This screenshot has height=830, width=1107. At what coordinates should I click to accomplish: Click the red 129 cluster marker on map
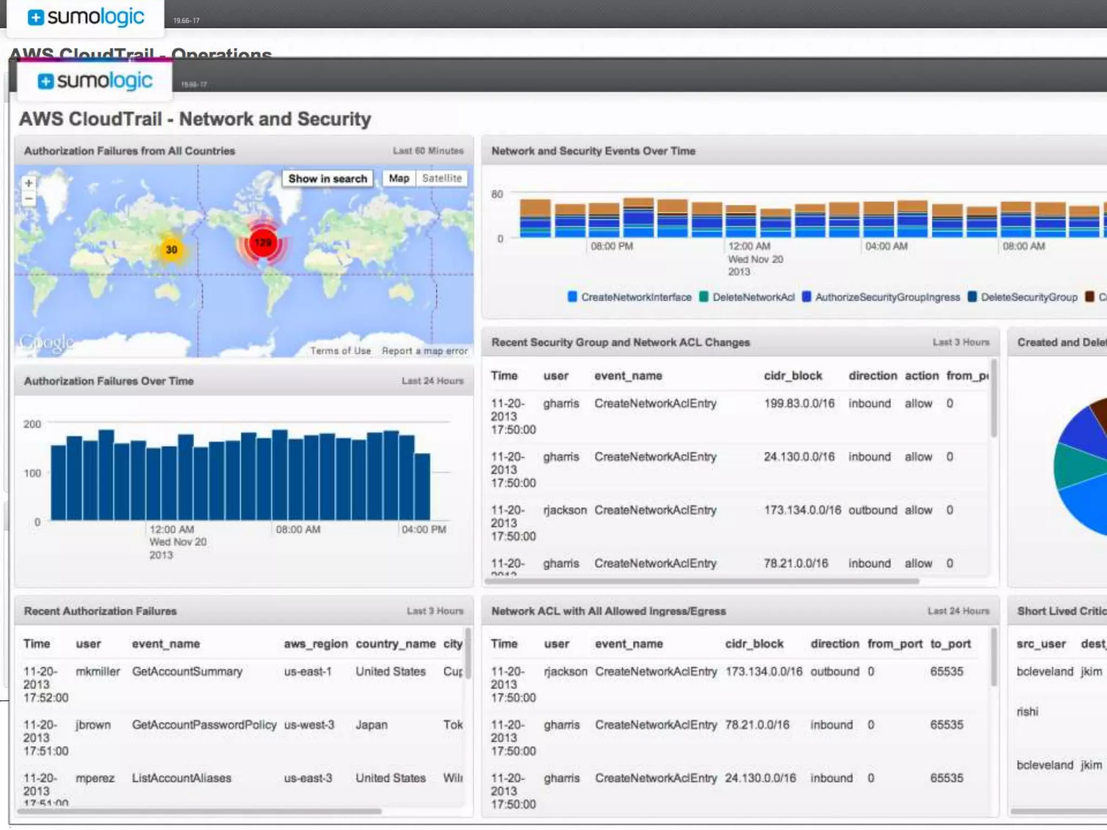(x=263, y=243)
